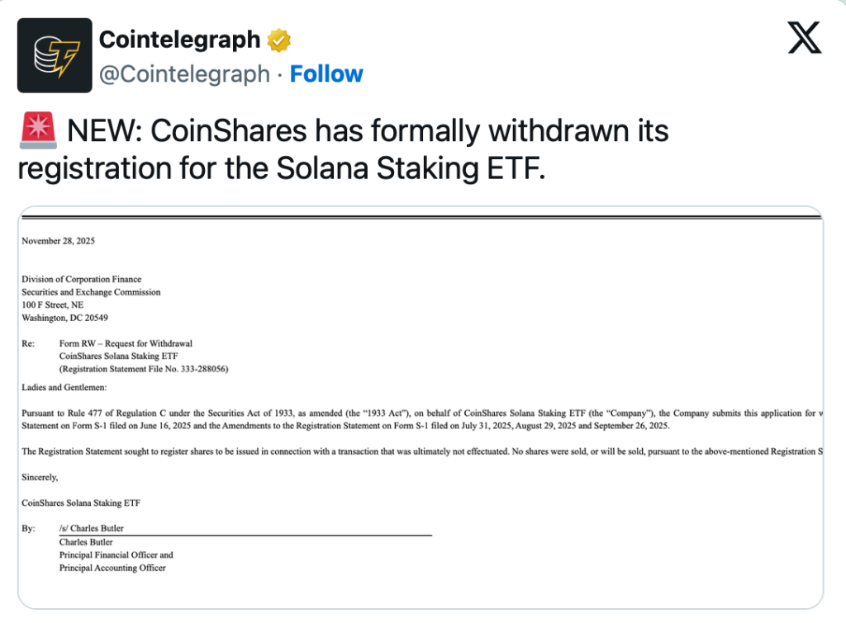
Task: Click the word Sincerely in the letter
Action: (40, 477)
